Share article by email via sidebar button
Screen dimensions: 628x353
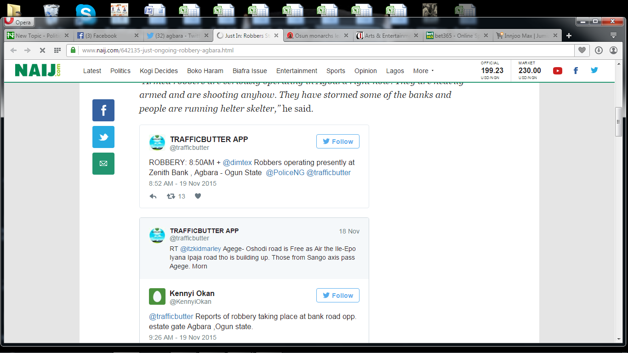tap(103, 164)
